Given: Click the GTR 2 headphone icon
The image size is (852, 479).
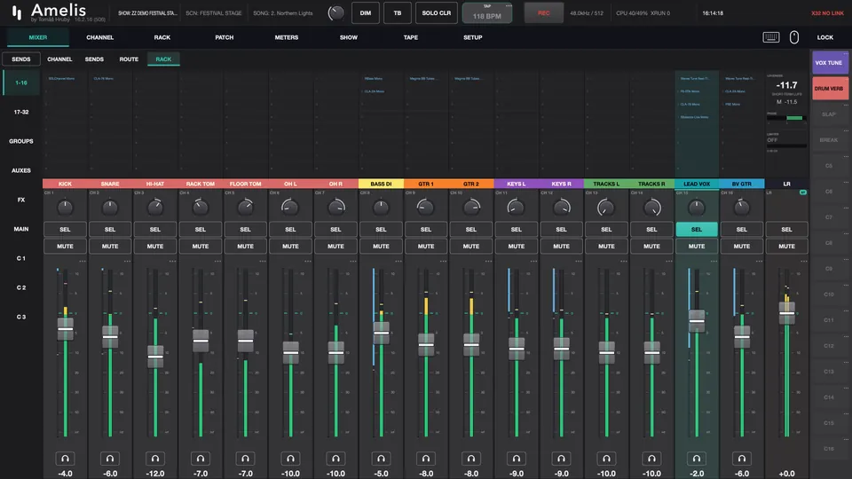Looking at the screenshot, I should tap(471, 459).
